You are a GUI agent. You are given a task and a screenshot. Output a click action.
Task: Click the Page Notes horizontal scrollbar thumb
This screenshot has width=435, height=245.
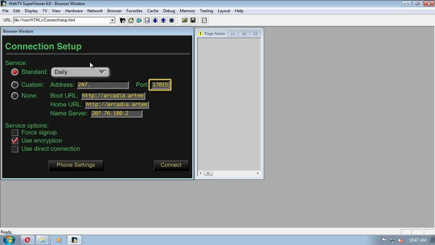tap(208, 173)
